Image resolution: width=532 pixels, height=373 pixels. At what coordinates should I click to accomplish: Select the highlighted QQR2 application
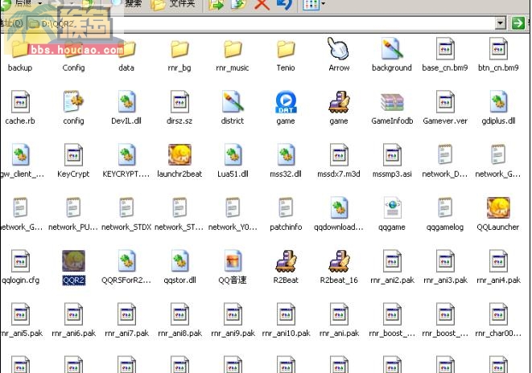point(73,268)
